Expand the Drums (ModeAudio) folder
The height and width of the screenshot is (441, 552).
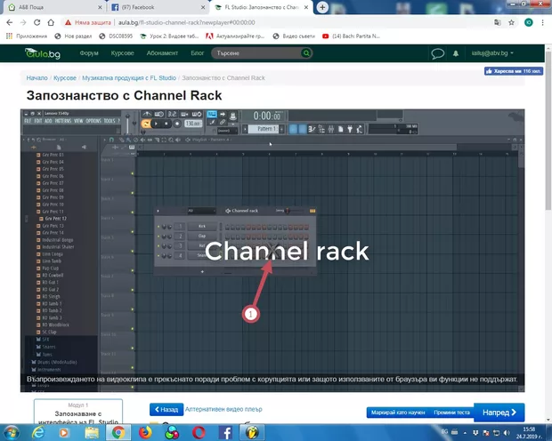[x=53, y=362]
